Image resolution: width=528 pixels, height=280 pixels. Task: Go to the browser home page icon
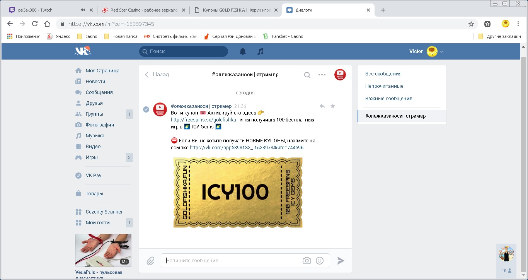tap(47, 24)
